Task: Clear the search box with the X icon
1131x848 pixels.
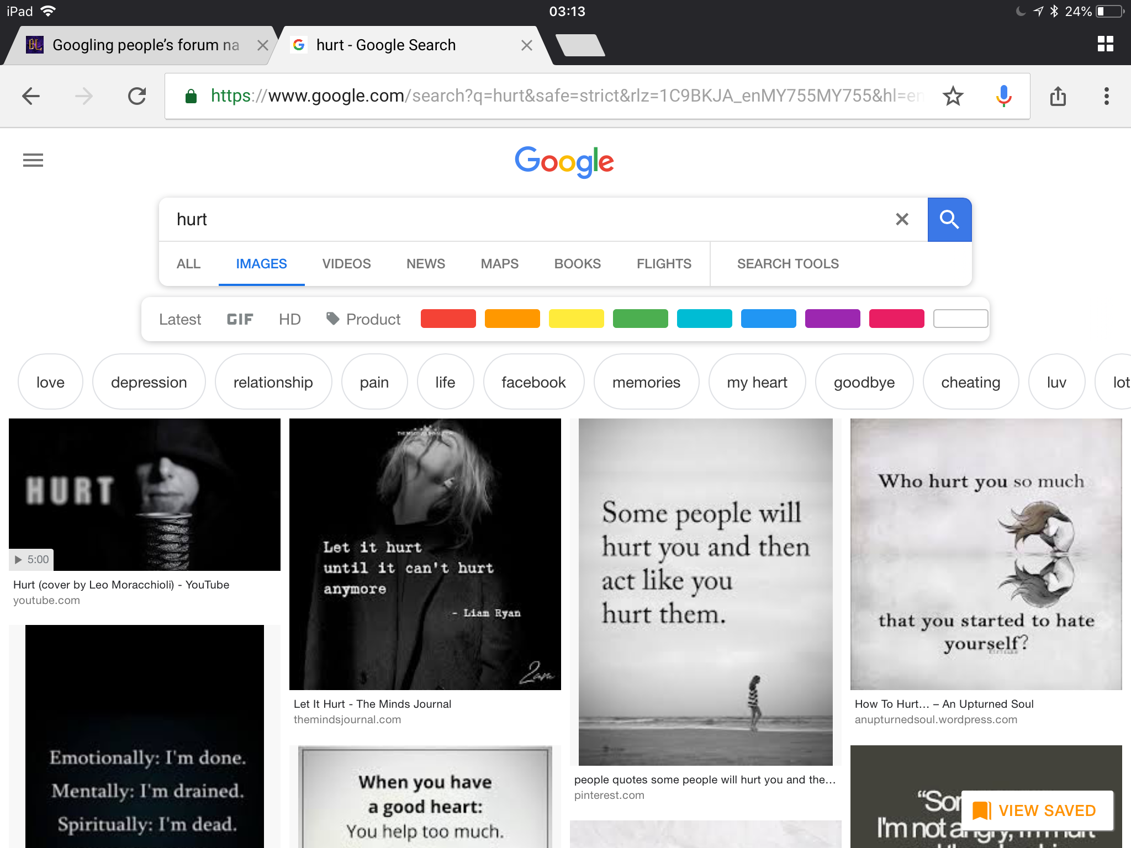Action: (902, 219)
